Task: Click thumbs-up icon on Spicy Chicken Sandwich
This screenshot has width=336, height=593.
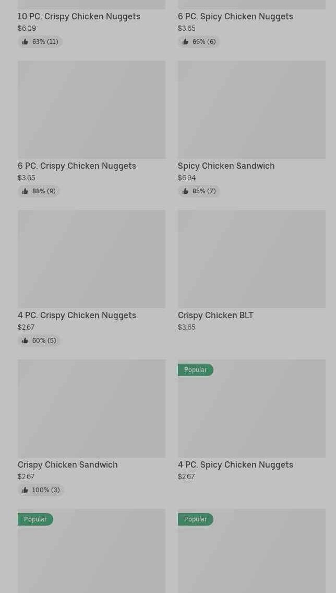Action: [185, 191]
